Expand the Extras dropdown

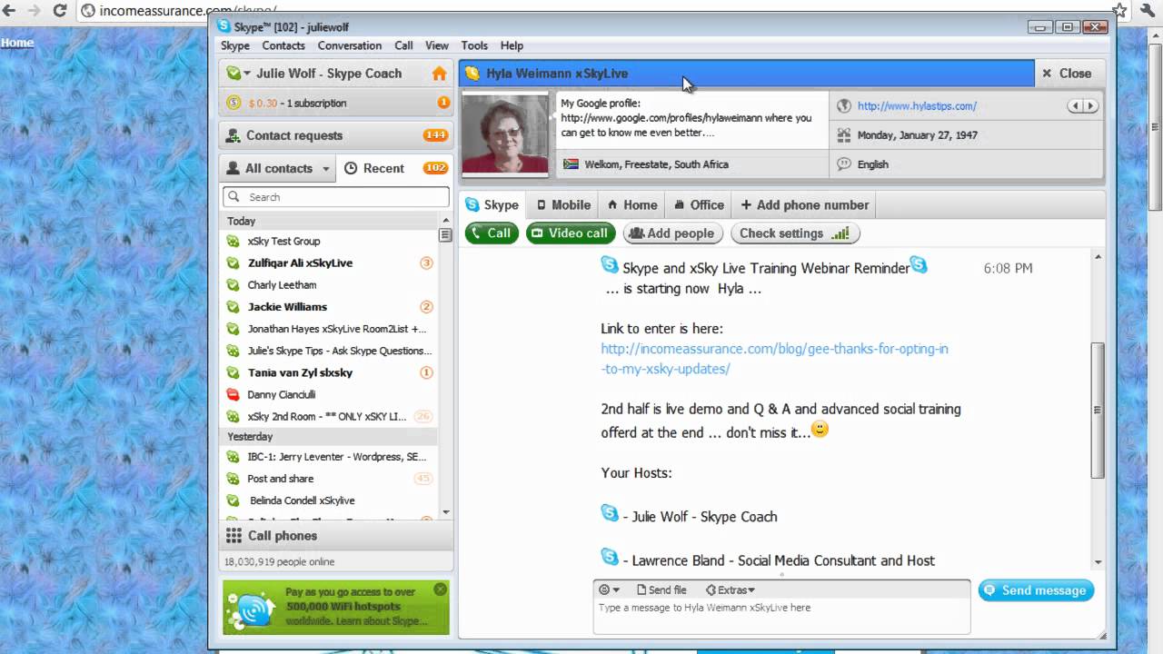tap(731, 590)
